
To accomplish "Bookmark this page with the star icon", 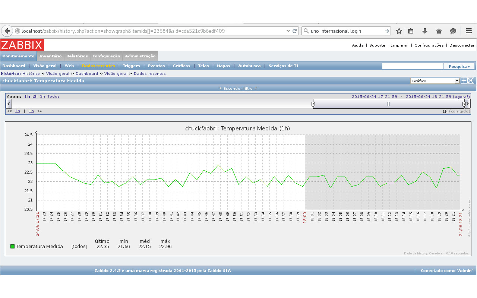I will pyautogui.click(x=399, y=31).
